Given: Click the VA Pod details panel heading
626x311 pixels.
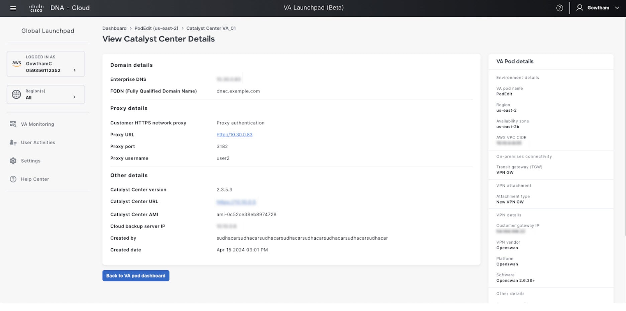Looking at the screenshot, I should pyautogui.click(x=515, y=61).
